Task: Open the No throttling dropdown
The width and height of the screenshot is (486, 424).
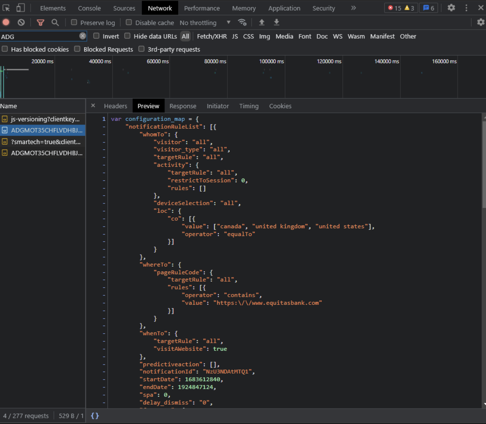Action: coord(205,23)
